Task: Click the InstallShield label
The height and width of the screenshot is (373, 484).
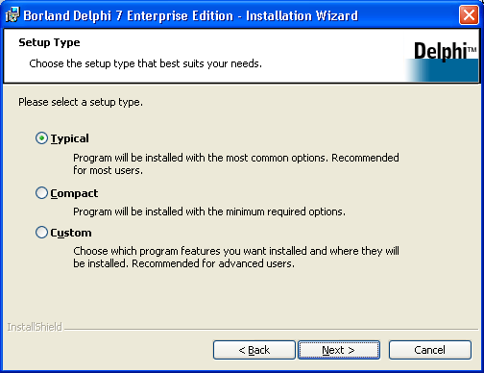Action: pos(35,327)
